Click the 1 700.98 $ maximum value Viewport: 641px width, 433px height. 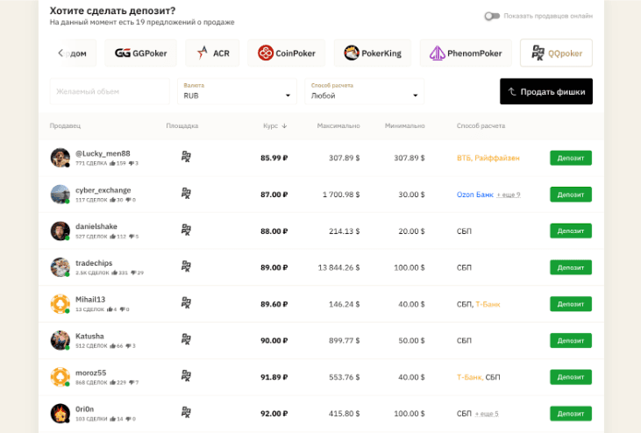tap(341, 195)
